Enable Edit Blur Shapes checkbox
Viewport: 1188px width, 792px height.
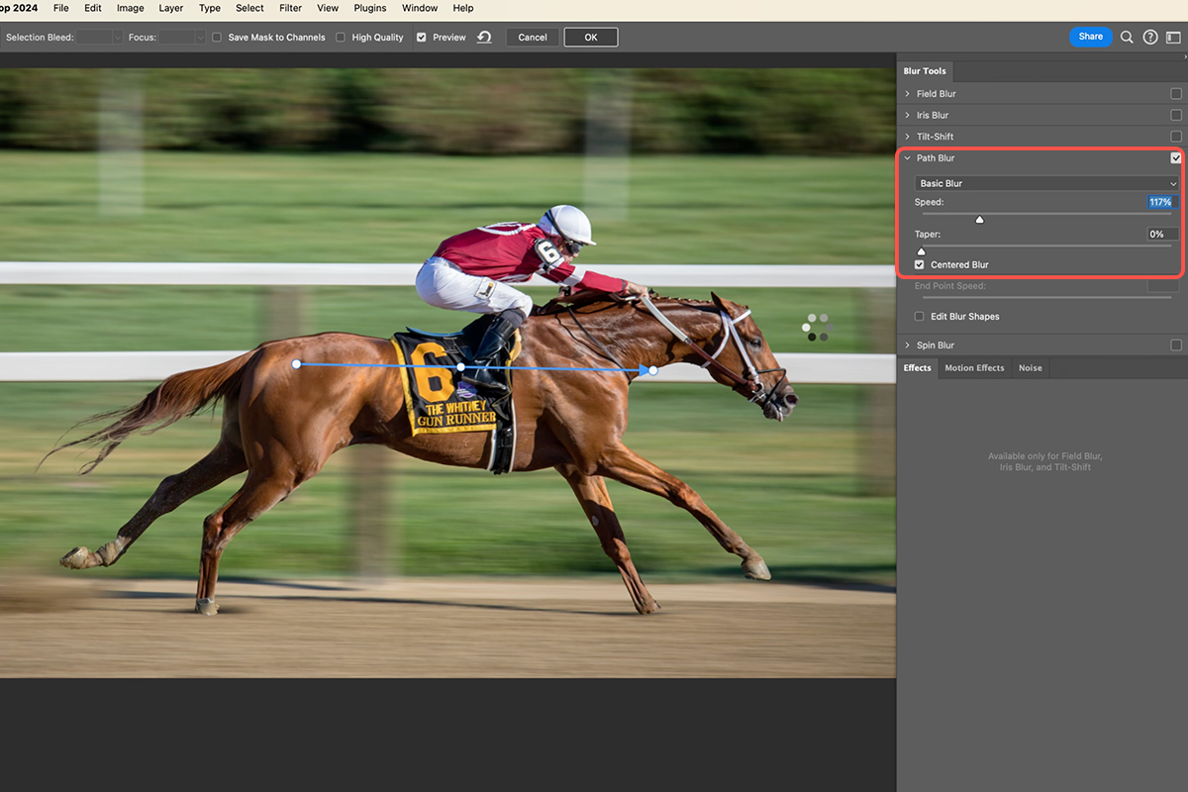pyautogui.click(x=920, y=317)
